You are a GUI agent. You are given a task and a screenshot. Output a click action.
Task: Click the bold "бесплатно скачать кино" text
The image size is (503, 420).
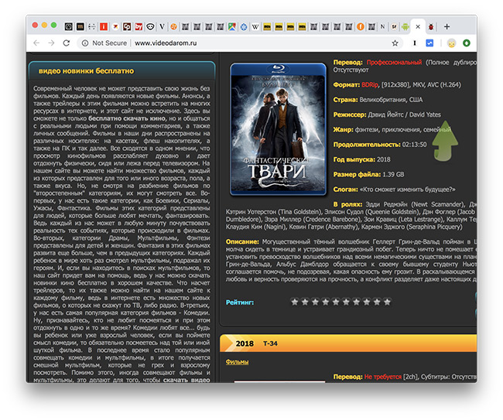click(x=127, y=118)
